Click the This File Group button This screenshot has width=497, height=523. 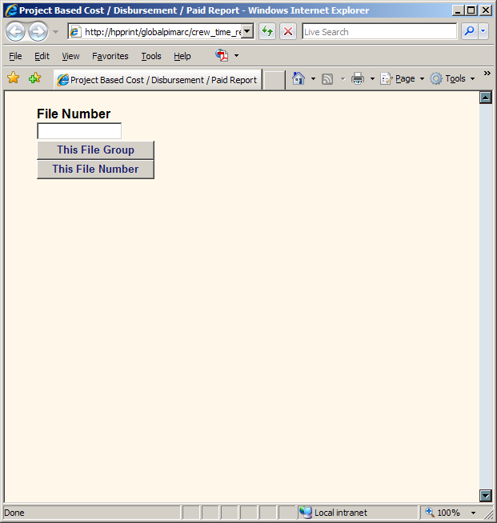pos(95,150)
